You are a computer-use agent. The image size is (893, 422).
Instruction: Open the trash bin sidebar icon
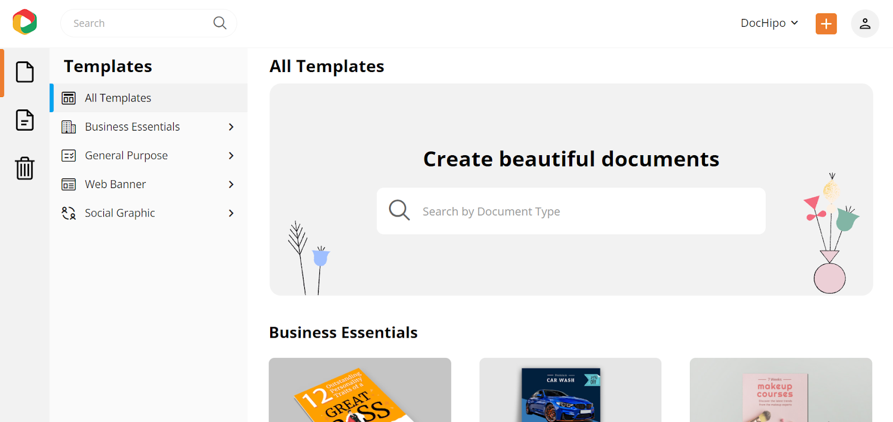(25, 168)
